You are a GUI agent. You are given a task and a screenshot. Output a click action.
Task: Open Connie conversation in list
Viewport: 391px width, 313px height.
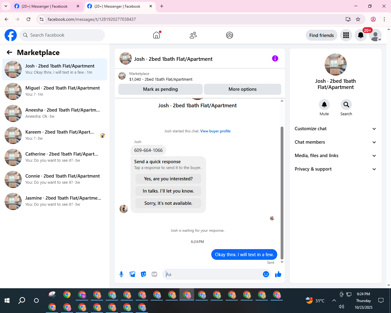pos(55,179)
